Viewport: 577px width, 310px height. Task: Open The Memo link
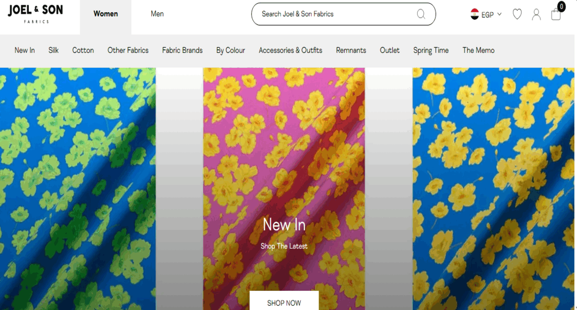[478, 50]
